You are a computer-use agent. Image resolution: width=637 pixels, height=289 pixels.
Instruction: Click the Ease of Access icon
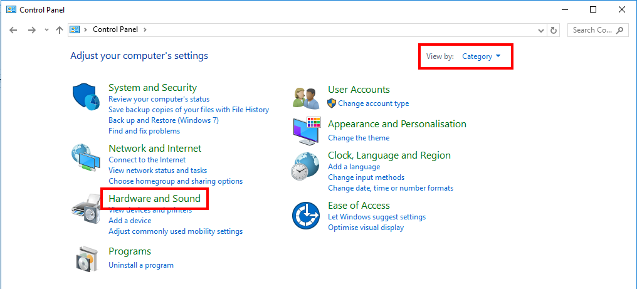click(x=307, y=216)
